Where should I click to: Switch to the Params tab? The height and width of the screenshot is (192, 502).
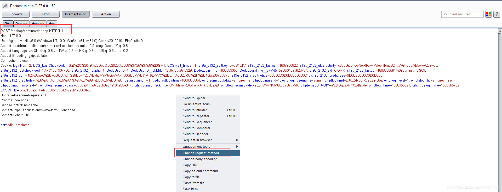click(x=21, y=24)
